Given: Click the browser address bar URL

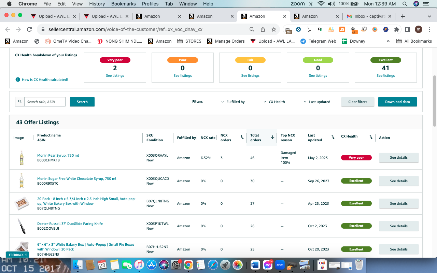Looking at the screenshot, I should coord(125,29).
